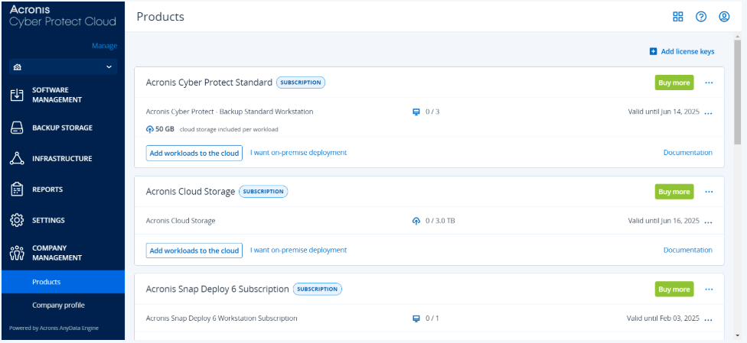Viewport: 747px width, 343px height.
Task: Open options for Backup Standard Workstation row
Action: click(x=708, y=113)
